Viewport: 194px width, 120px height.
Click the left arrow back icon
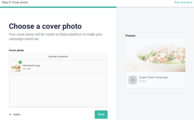click(10, 114)
